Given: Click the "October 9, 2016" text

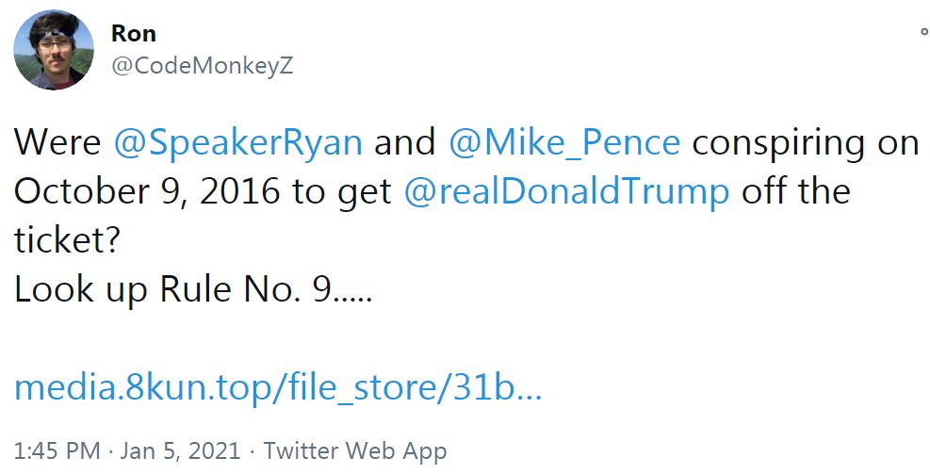Looking at the screenshot, I should [x=146, y=192].
